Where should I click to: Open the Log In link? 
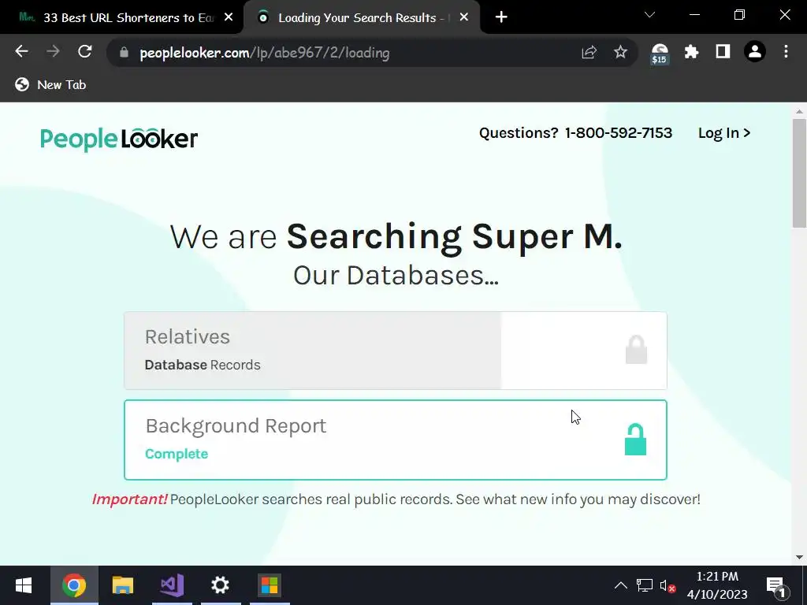[x=723, y=133]
